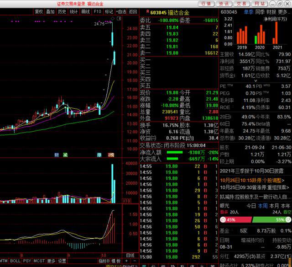Viewport: 292px width, 267px height.
Task: Open 日线 period selector
Action: tap(130, 256)
